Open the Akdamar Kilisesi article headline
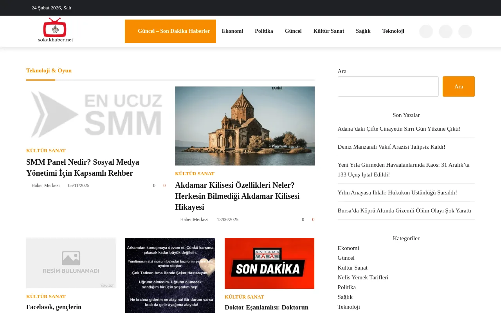Viewport: 501px width, 313px height. (237, 196)
